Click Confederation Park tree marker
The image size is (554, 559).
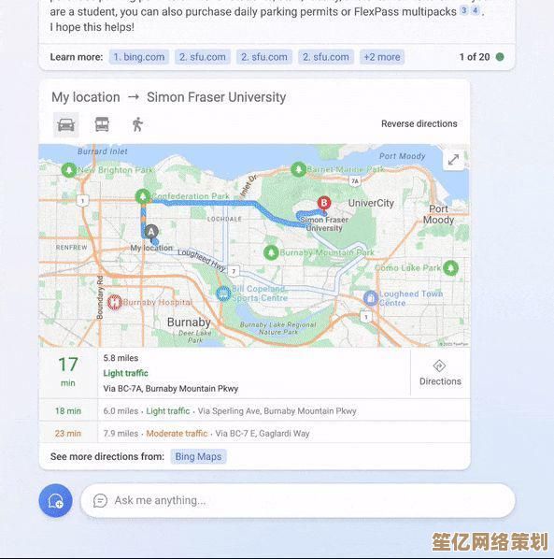tap(143, 196)
